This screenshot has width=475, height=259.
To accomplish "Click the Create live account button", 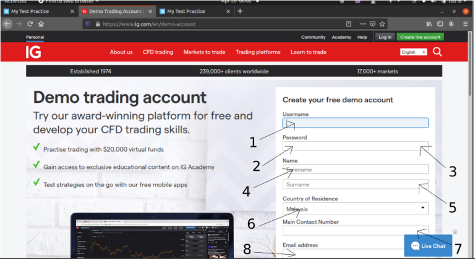I will click(x=420, y=37).
